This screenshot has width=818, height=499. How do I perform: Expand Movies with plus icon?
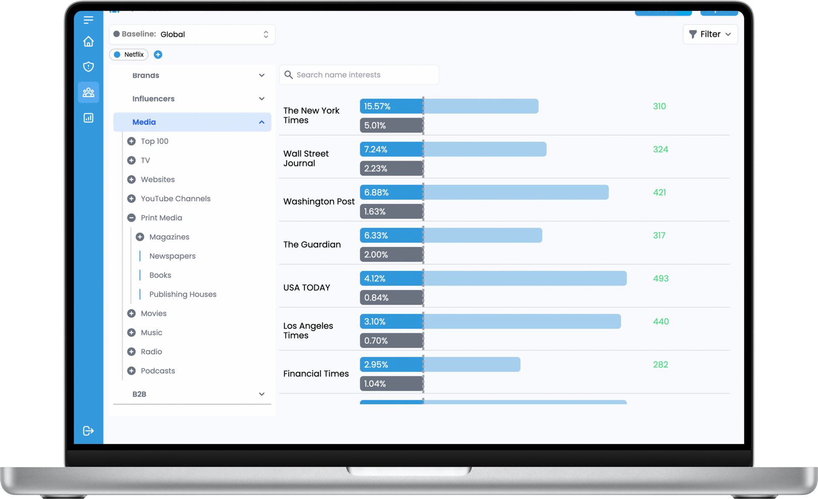pos(131,313)
